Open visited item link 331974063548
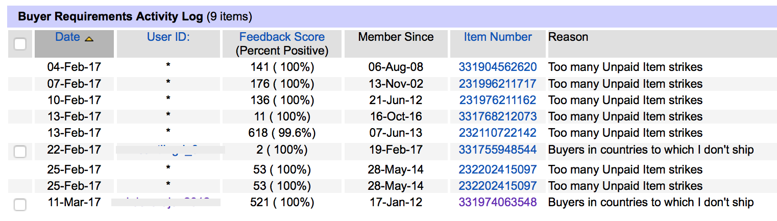This screenshot has height=221, width=777. click(x=498, y=202)
